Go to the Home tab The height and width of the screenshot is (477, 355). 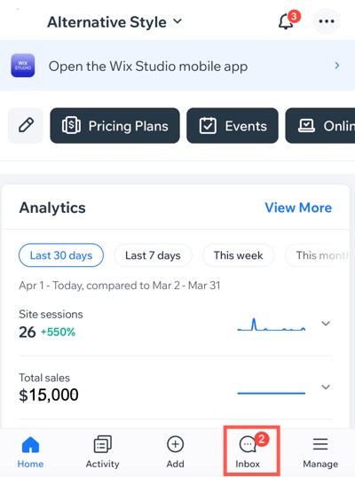(30, 452)
